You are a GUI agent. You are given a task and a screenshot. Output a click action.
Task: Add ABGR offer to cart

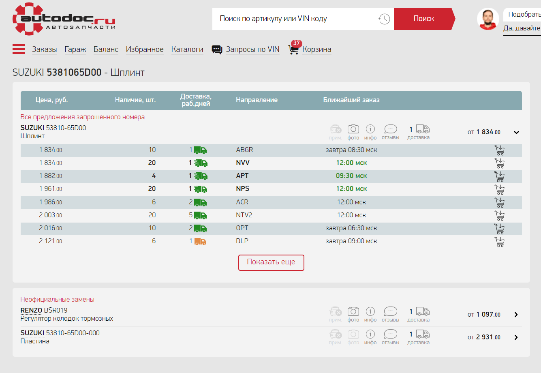pos(500,150)
